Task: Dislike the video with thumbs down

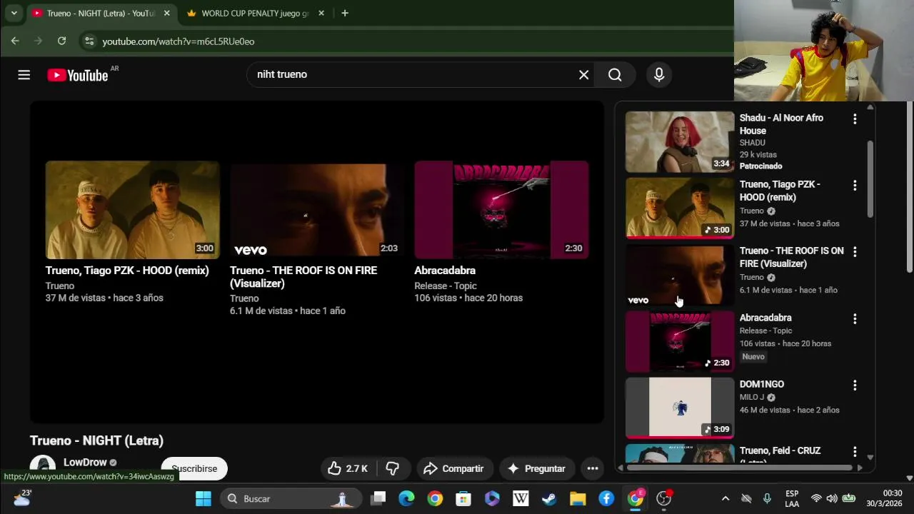Action: (392, 469)
